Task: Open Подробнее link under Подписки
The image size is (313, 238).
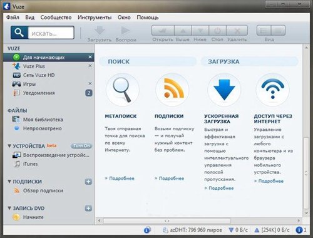Action: (x=172, y=178)
